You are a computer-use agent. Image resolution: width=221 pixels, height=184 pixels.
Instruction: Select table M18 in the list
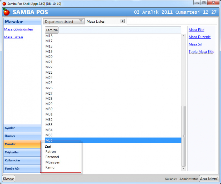tap(113, 46)
